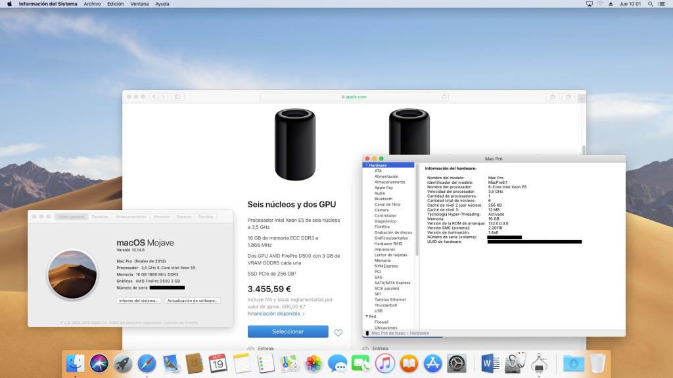The image size is (673, 378).
Task: Open Trash in the Dock
Action: 597,364
